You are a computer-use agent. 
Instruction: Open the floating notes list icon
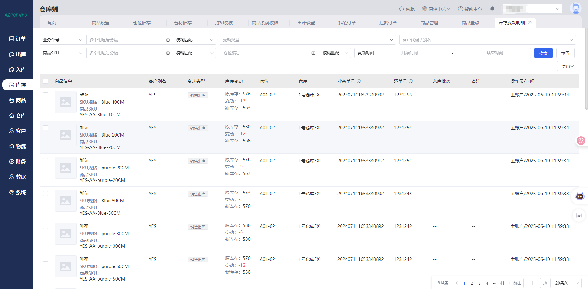(x=579, y=215)
